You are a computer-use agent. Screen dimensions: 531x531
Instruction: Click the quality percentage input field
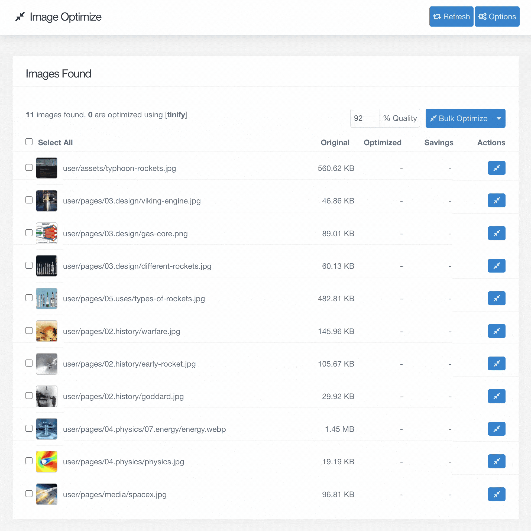click(x=365, y=118)
